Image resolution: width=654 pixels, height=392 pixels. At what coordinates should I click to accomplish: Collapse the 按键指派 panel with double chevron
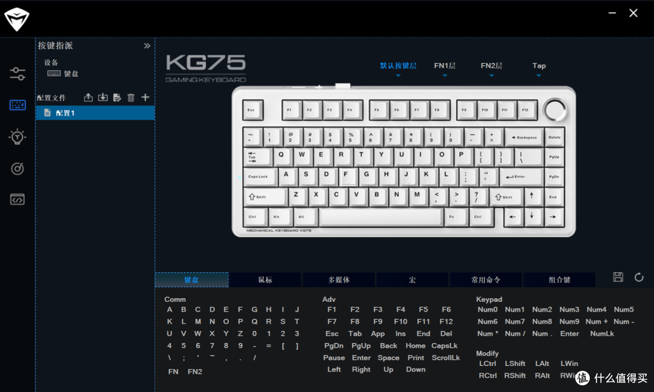[147, 46]
